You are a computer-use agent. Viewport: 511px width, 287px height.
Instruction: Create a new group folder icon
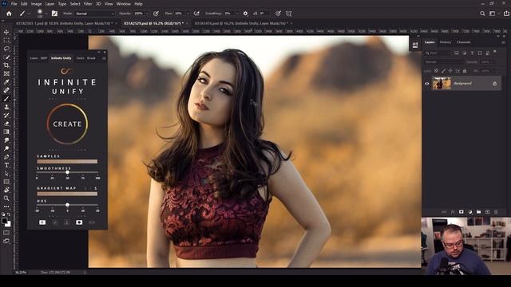click(x=479, y=212)
